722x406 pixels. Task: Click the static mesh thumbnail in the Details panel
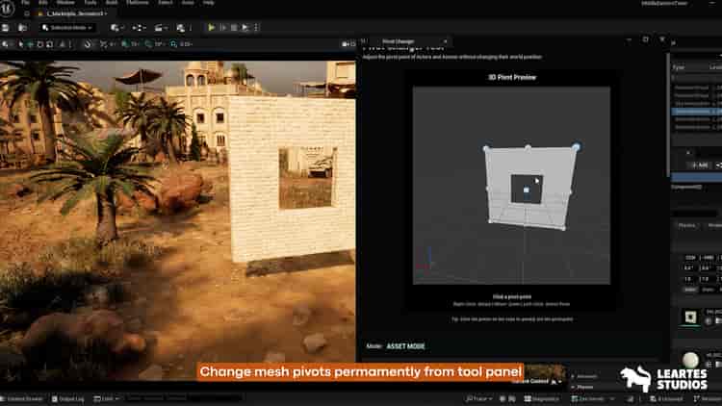(690, 317)
